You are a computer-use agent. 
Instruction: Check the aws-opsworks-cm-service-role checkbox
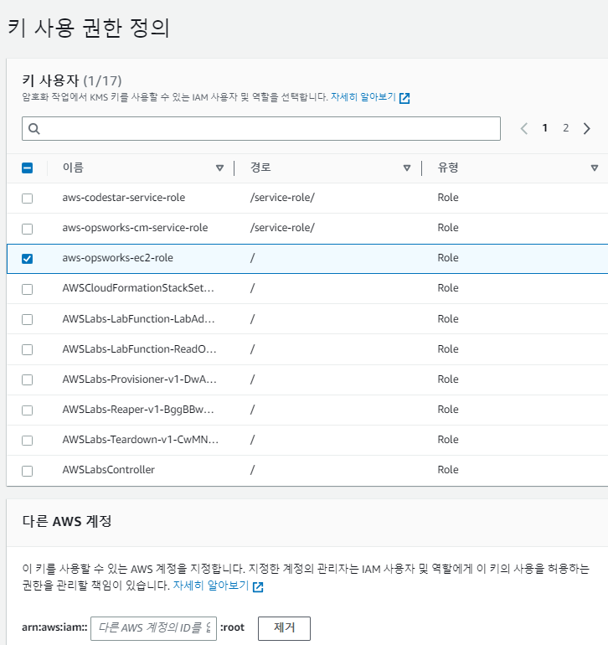27,229
